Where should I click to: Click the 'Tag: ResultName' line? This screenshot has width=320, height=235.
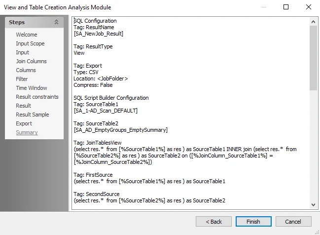[x=94, y=27]
